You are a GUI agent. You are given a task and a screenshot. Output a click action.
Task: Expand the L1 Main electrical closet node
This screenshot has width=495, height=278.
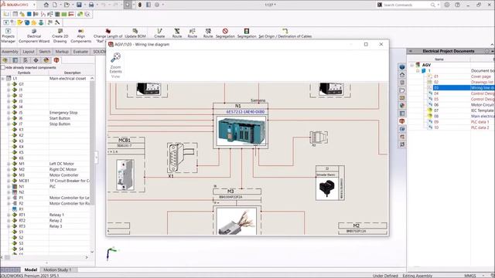(3, 79)
